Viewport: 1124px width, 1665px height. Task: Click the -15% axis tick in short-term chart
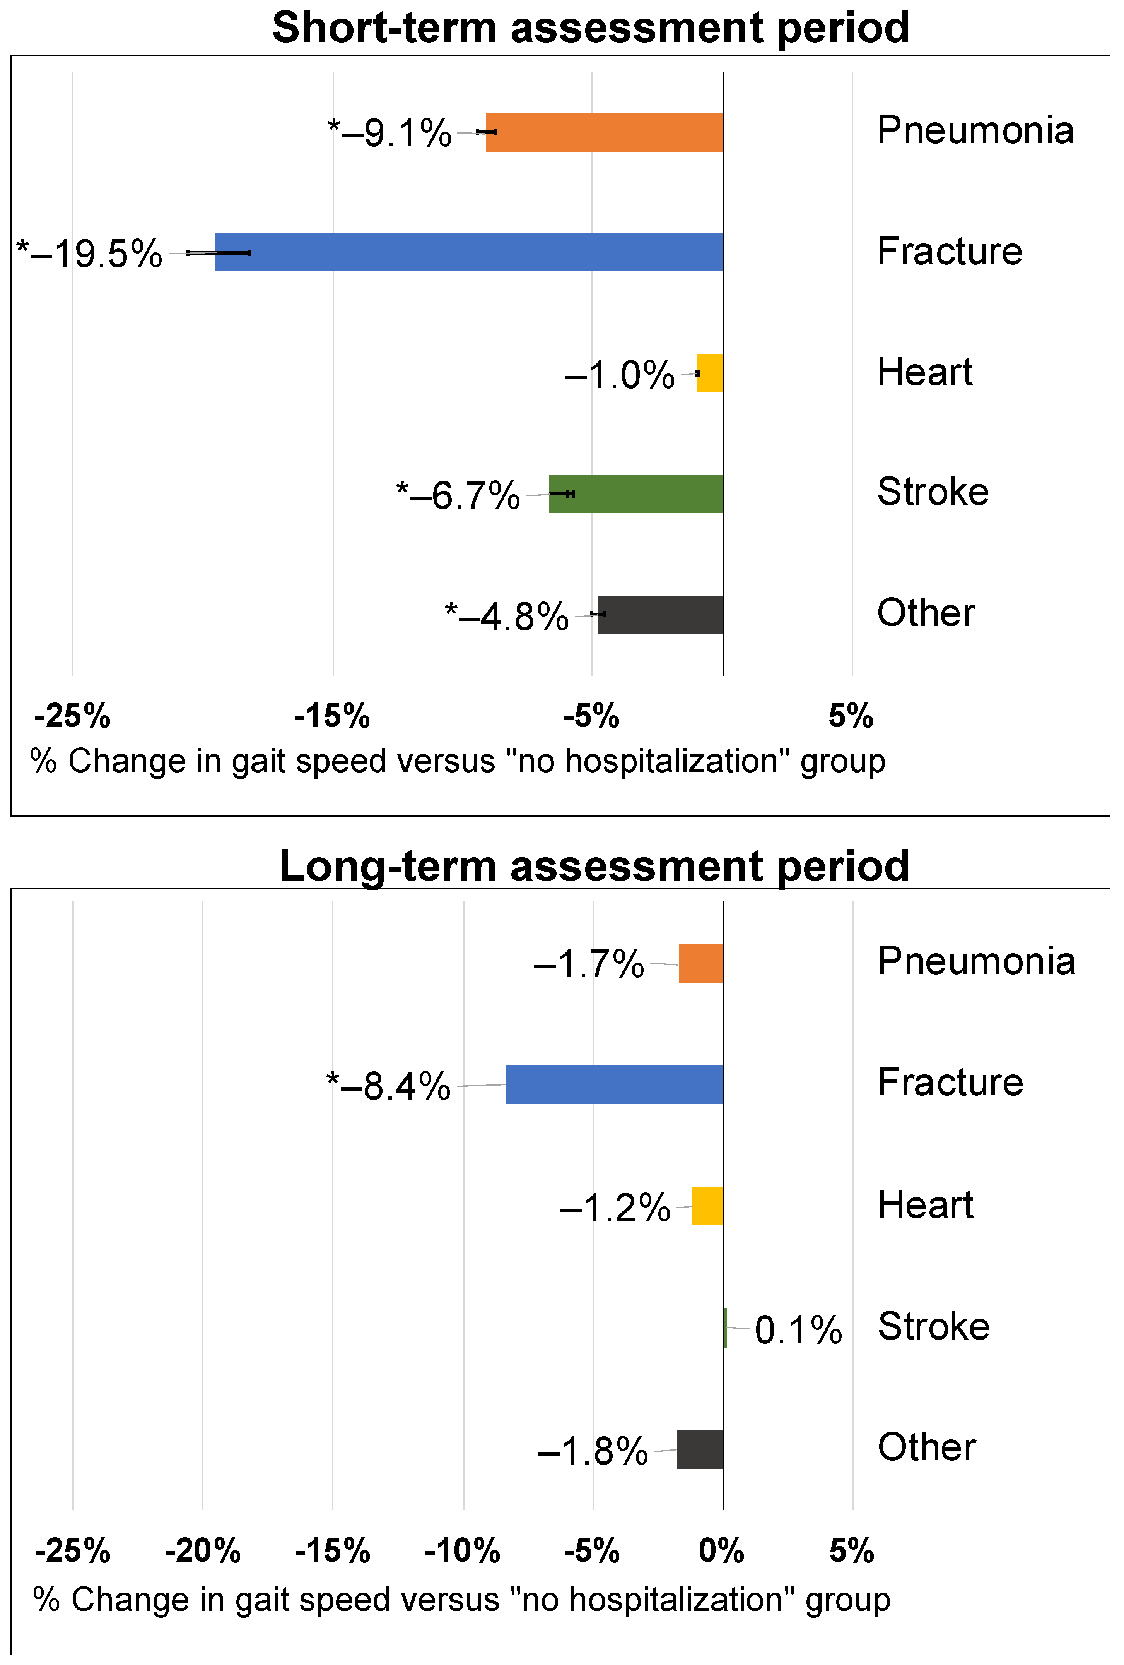332,716
